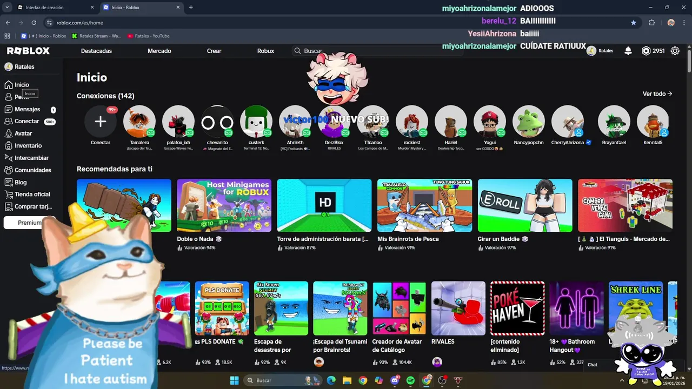The height and width of the screenshot is (389, 692).
Task: Open Mis Brainrots de Pesca thumbnail
Action: coord(424,205)
